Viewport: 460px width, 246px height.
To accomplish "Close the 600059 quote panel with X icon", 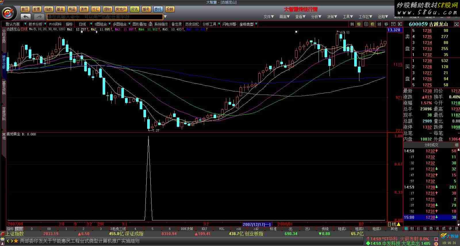I will 457,24.
